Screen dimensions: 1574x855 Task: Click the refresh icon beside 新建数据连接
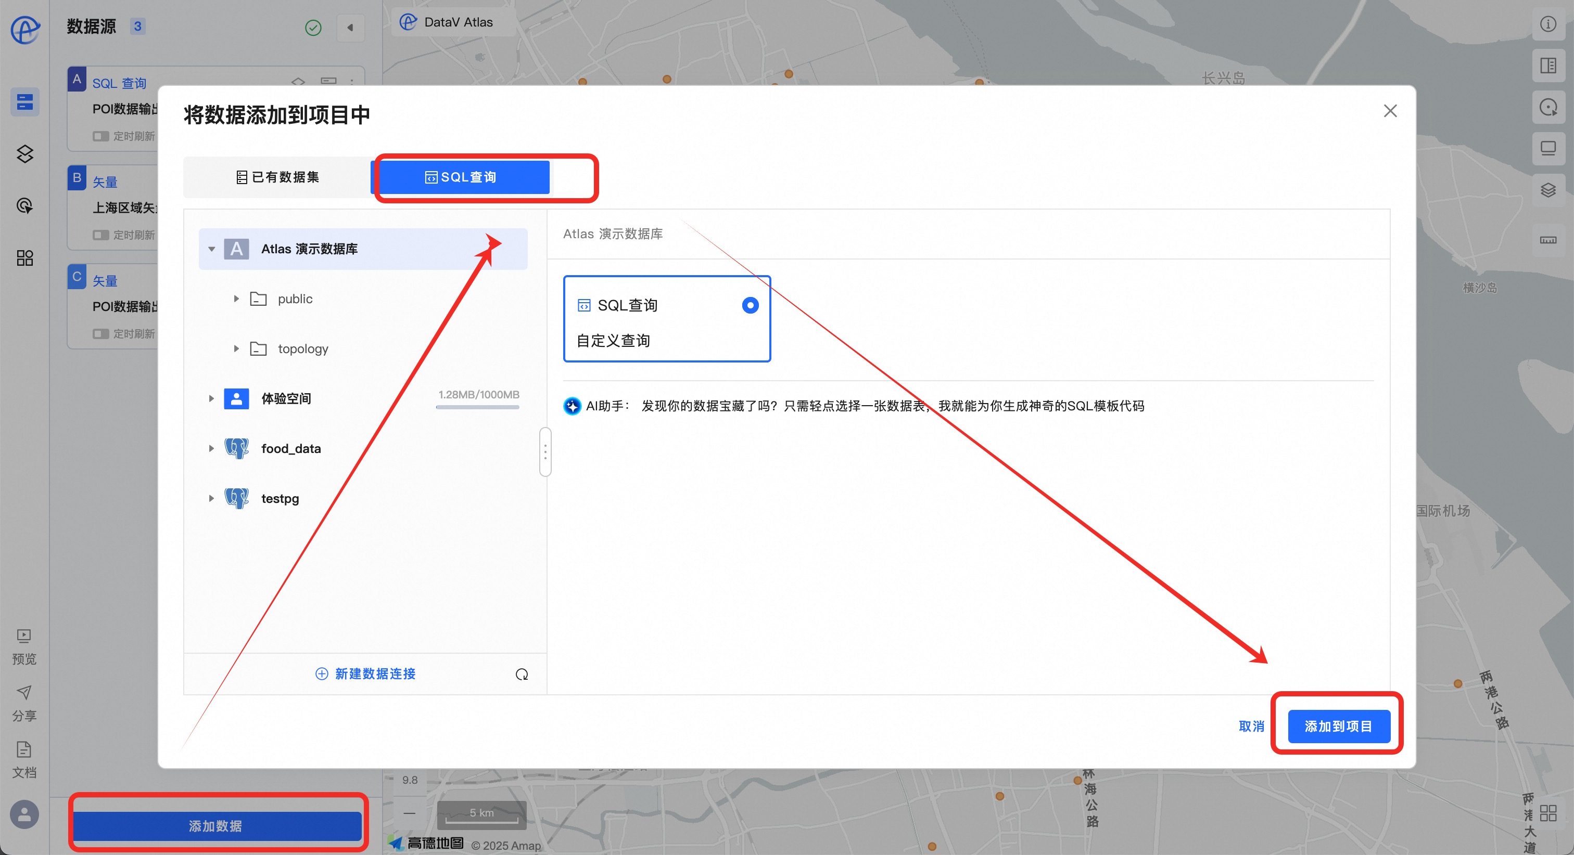pos(521,674)
